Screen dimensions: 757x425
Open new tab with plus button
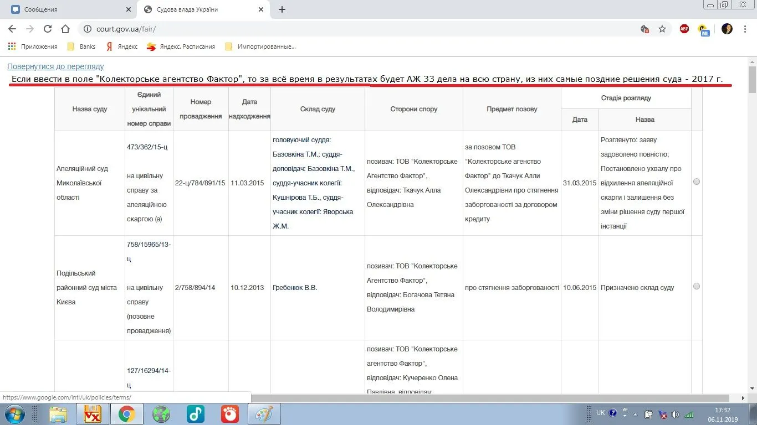point(282,9)
